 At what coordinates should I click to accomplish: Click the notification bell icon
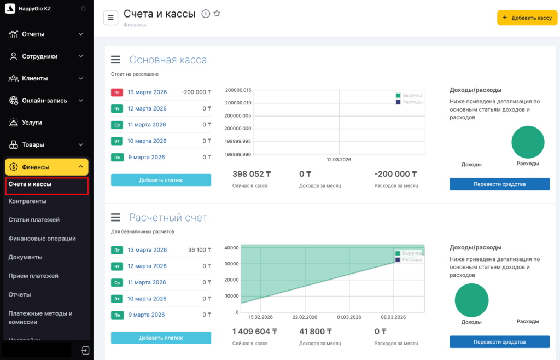pyautogui.click(x=83, y=9)
